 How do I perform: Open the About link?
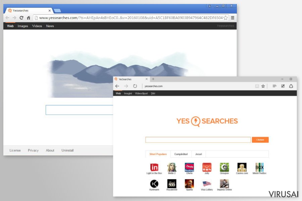tap(50, 150)
